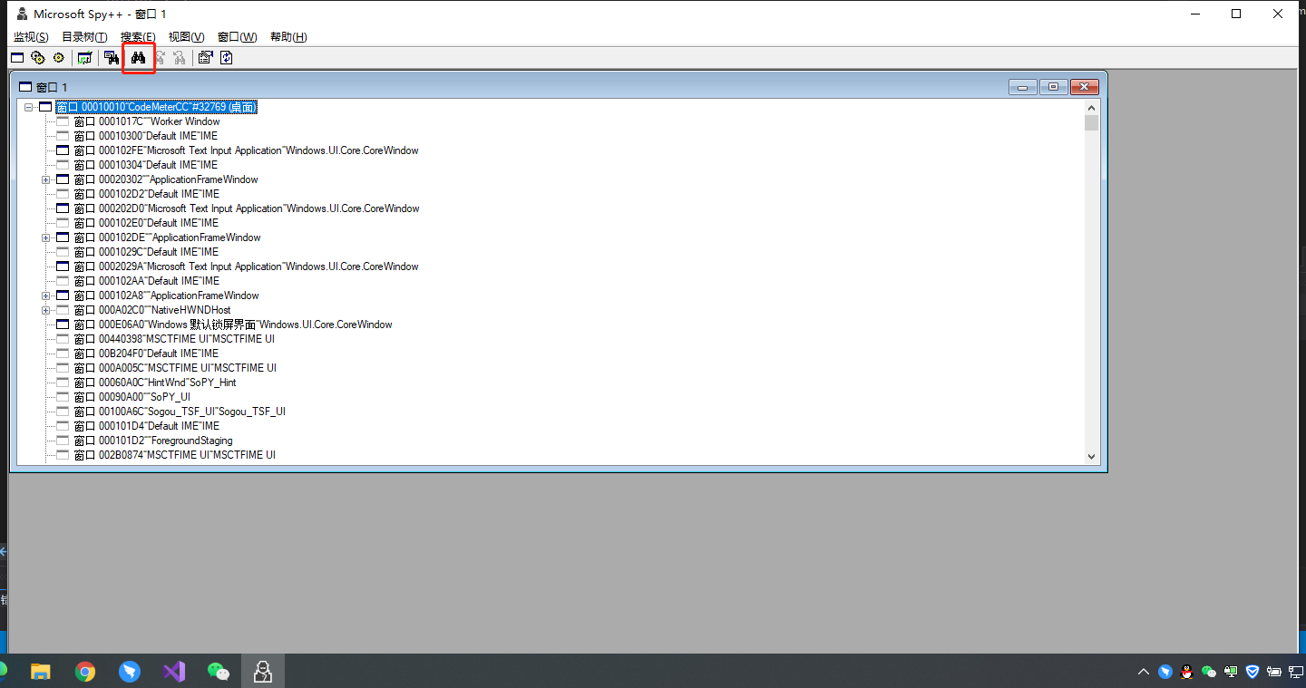Select row 000102FE Microsoft Text Input Application
Screen dimensions: 1306x688
click(246, 150)
